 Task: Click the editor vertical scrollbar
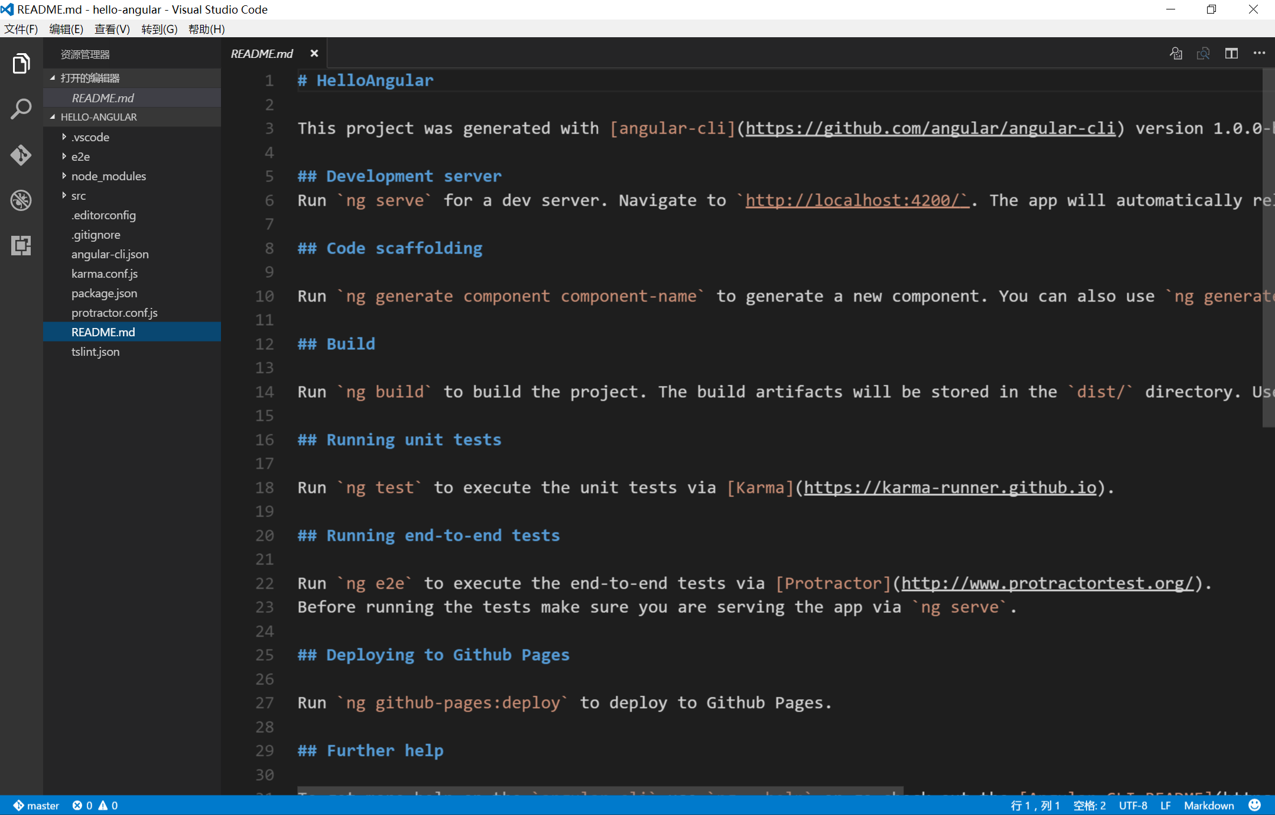click(x=1268, y=248)
